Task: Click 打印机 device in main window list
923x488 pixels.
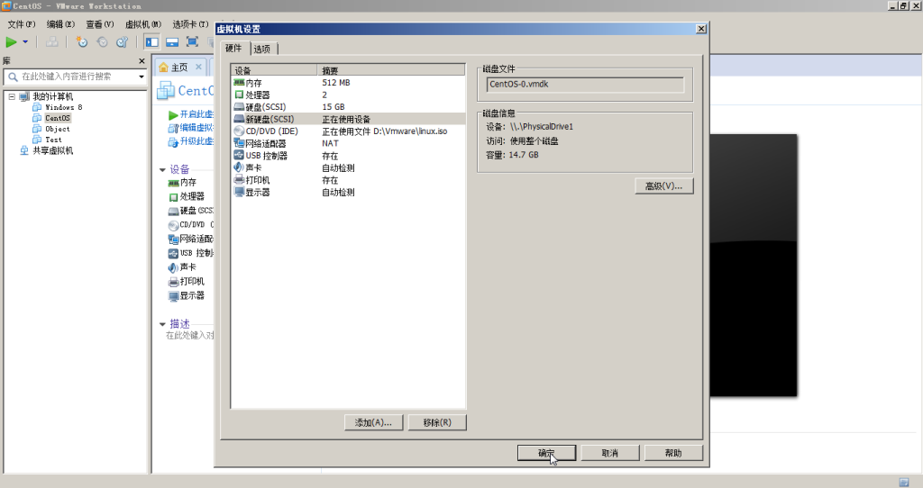Action: click(x=192, y=281)
